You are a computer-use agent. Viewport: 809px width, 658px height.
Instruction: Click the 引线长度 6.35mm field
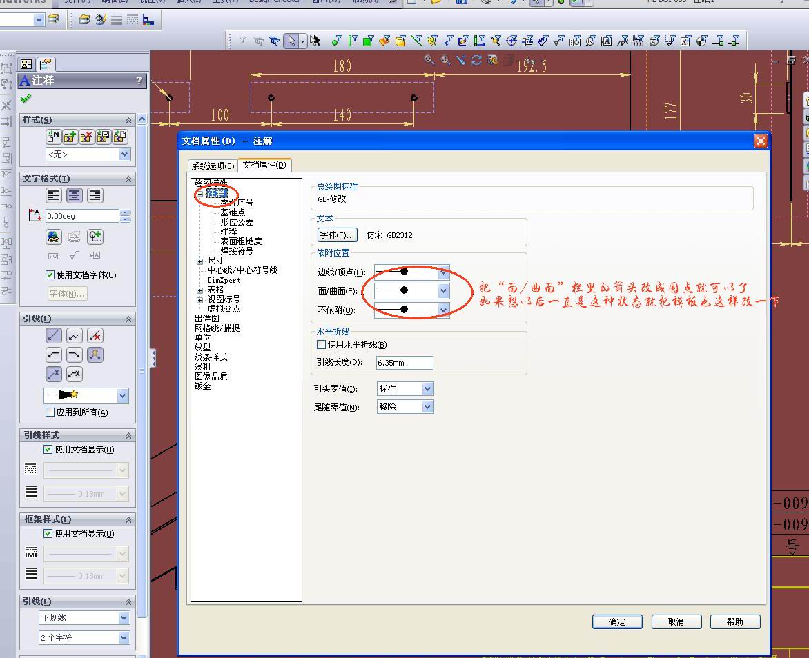pyautogui.click(x=404, y=363)
